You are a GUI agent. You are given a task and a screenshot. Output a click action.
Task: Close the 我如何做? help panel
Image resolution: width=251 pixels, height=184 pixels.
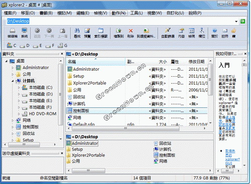pyautogui.click(x=245, y=54)
